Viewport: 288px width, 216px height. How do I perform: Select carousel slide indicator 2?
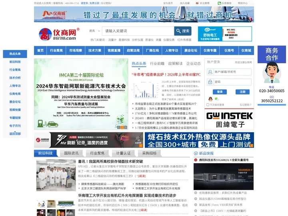[x=122, y=127]
